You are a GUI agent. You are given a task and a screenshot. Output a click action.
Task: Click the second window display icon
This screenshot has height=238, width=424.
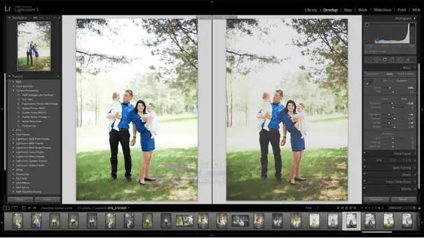click(15, 208)
